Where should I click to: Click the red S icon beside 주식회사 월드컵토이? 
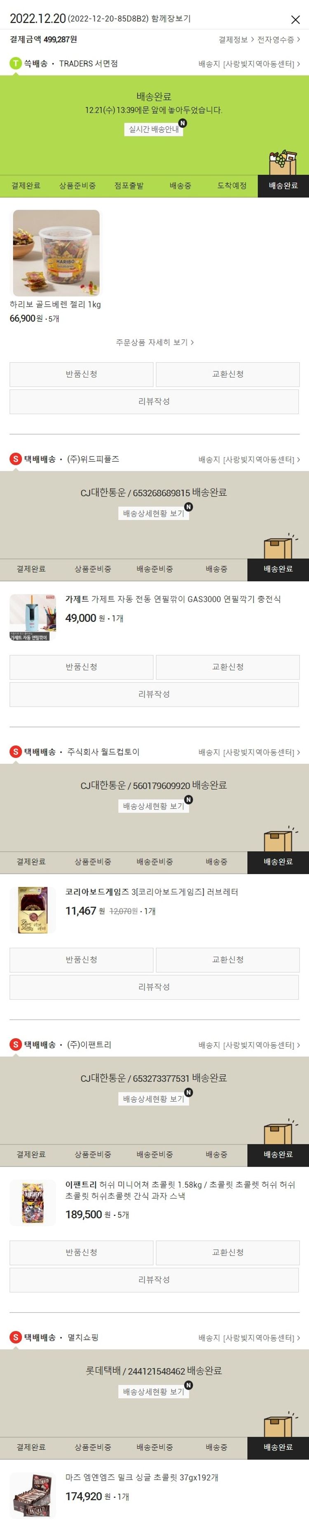[15, 751]
